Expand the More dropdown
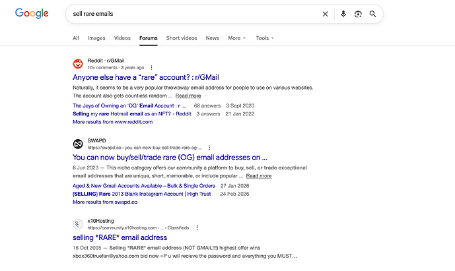This screenshot has width=455, height=271. coord(237,38)
